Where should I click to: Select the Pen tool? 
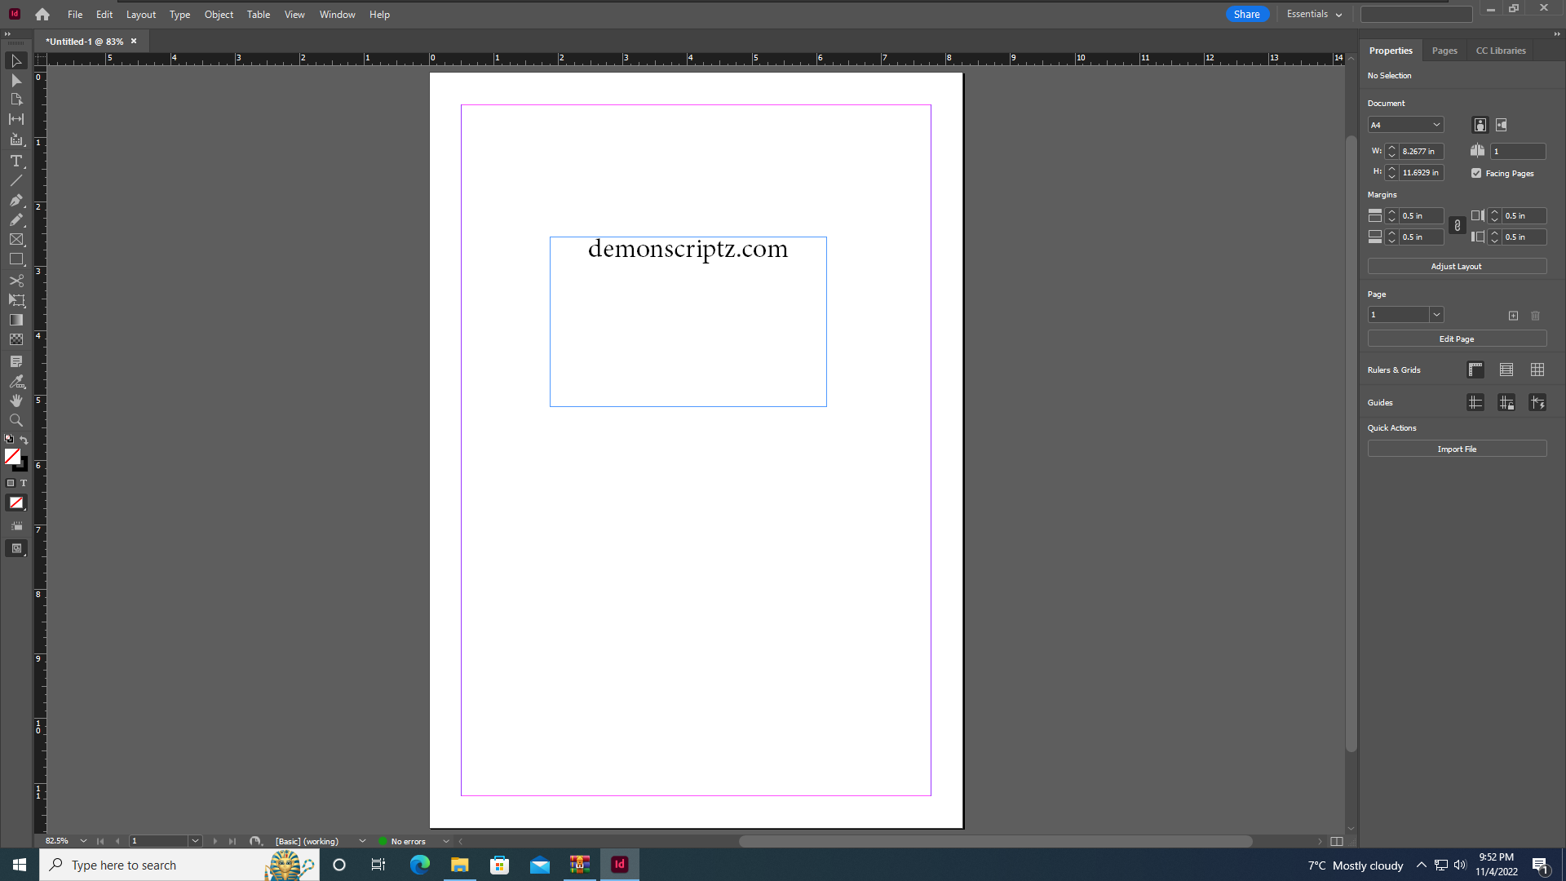click(x=15, y=200)
